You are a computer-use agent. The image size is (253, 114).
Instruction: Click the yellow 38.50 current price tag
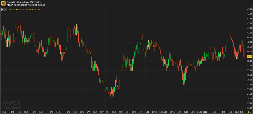point(250,56)
